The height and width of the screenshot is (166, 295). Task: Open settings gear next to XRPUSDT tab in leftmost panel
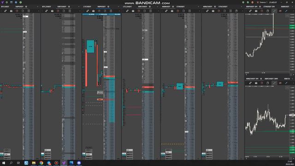coord(26,6)
